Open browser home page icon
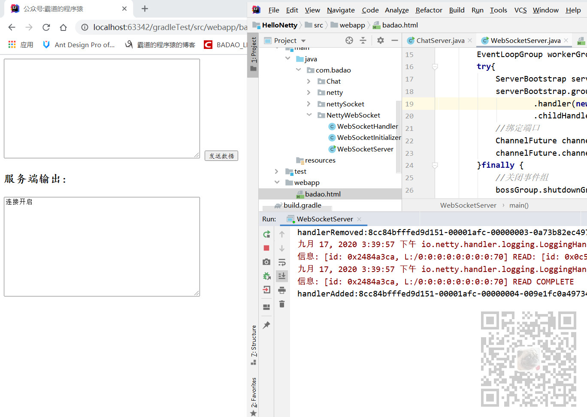This screenshot has height=417, width=587. pos(63,27)
